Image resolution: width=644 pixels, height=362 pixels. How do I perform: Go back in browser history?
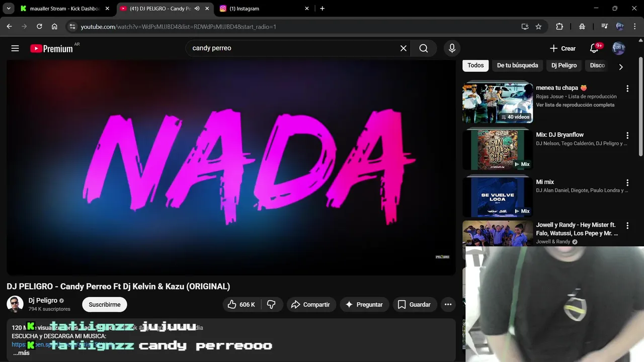(9, 27)
